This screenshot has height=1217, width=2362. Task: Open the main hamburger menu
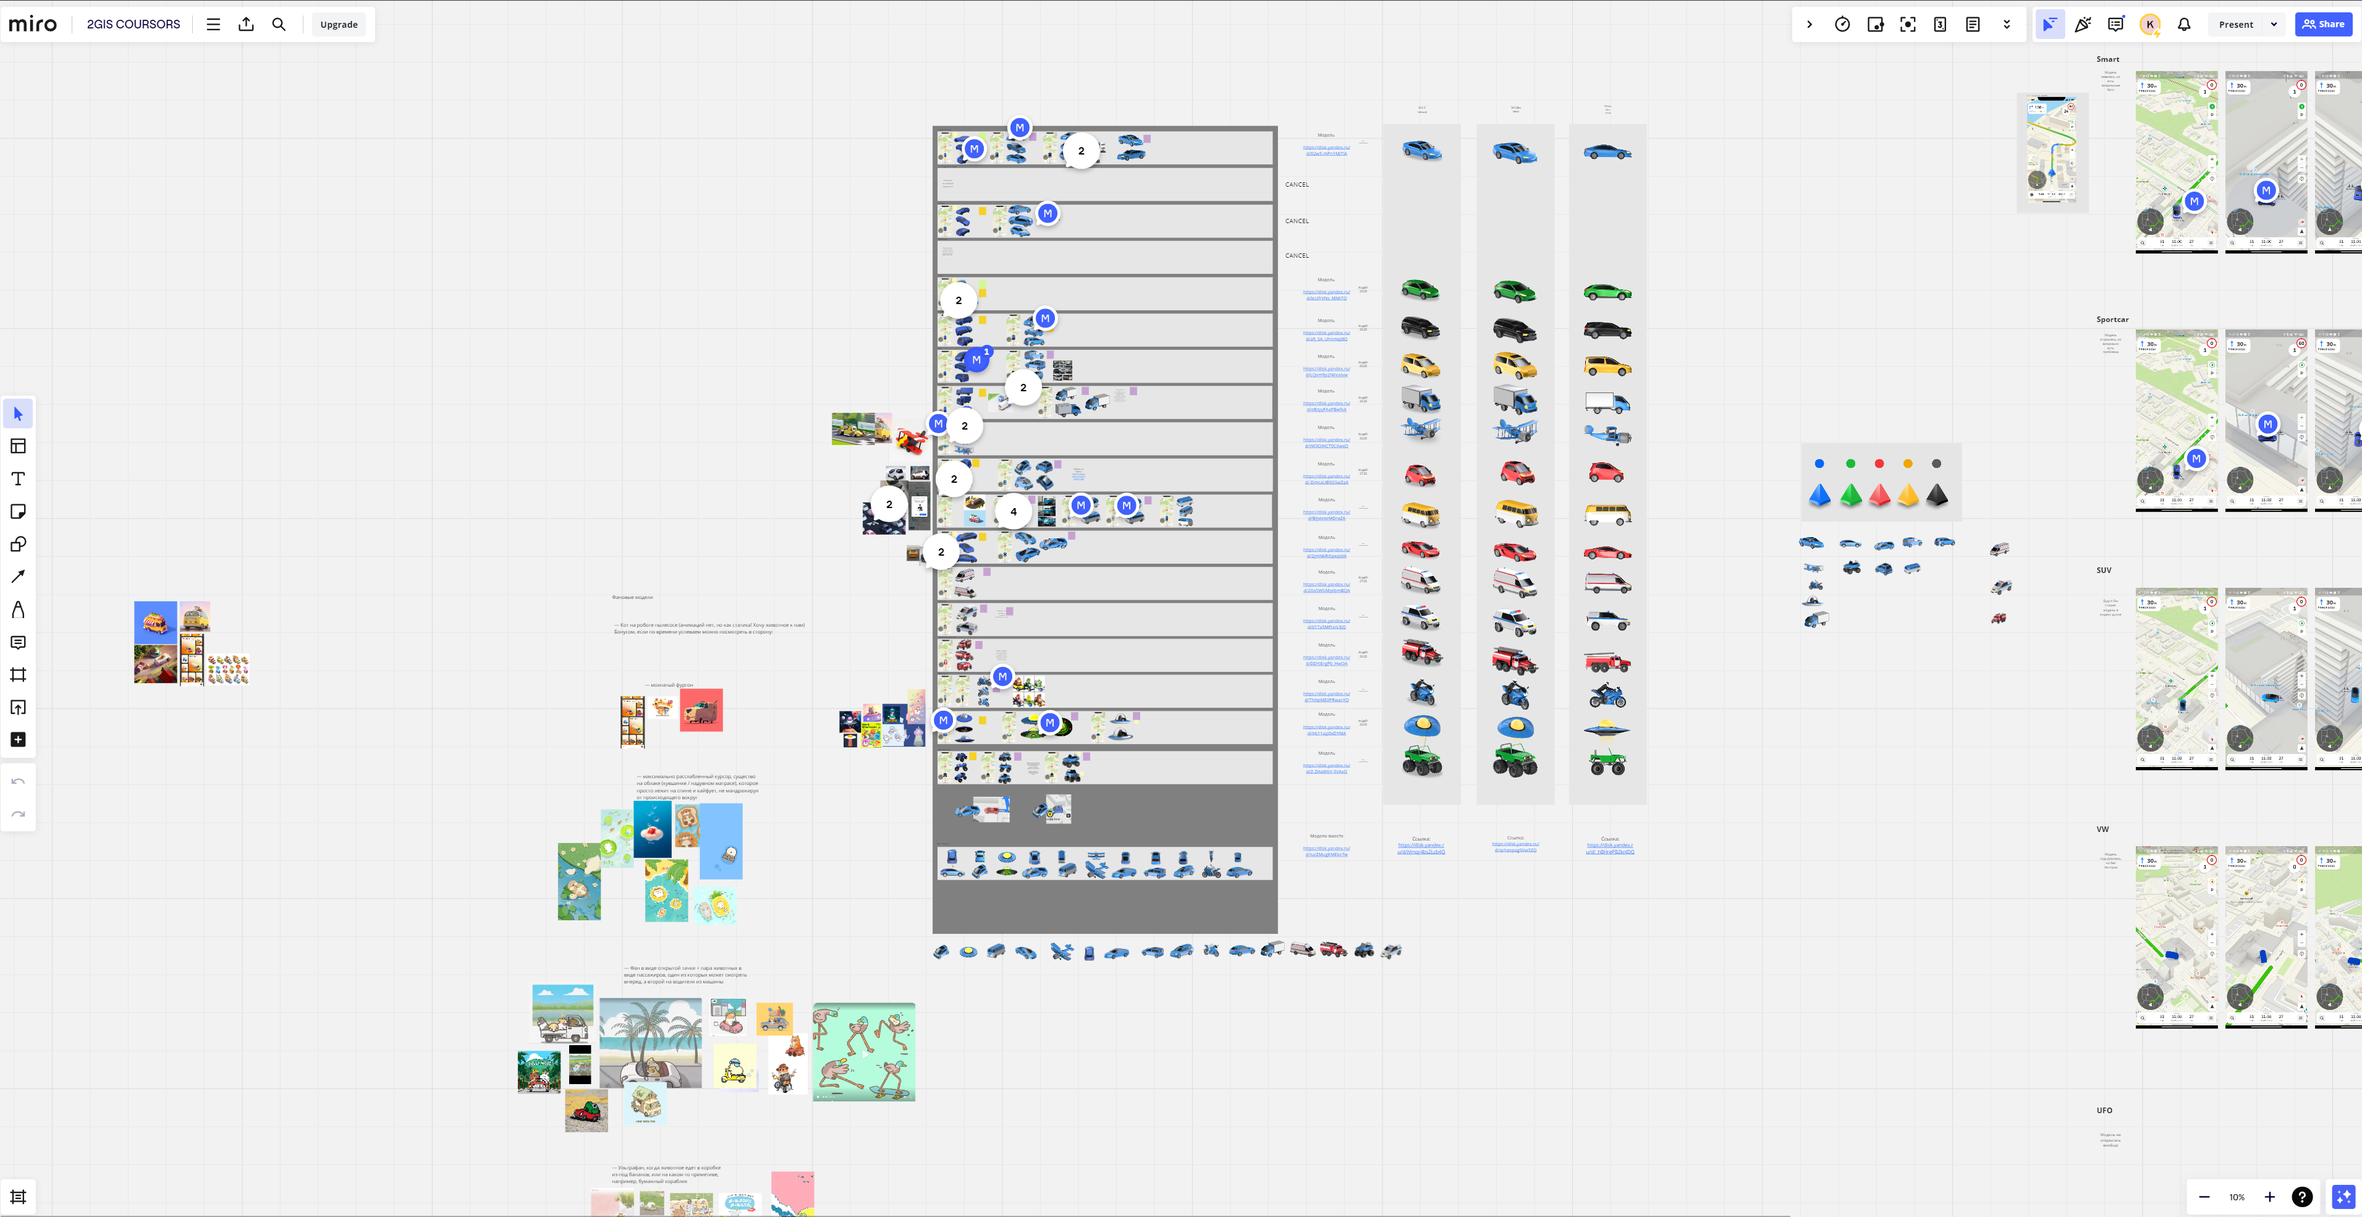[213, 25]
